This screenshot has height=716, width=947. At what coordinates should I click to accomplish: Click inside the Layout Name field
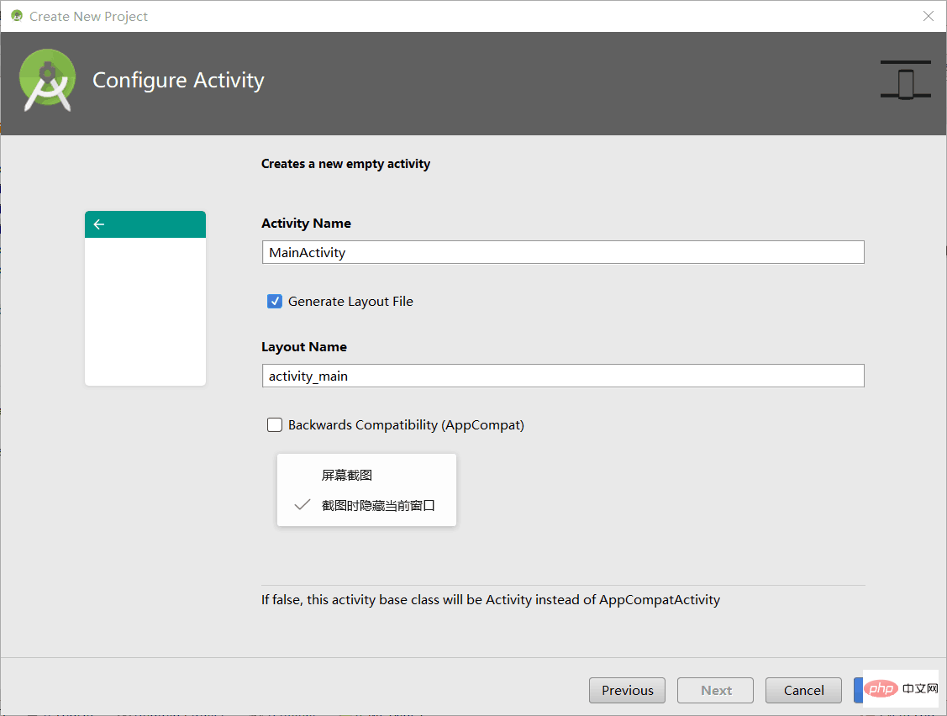tap(562, 375)
